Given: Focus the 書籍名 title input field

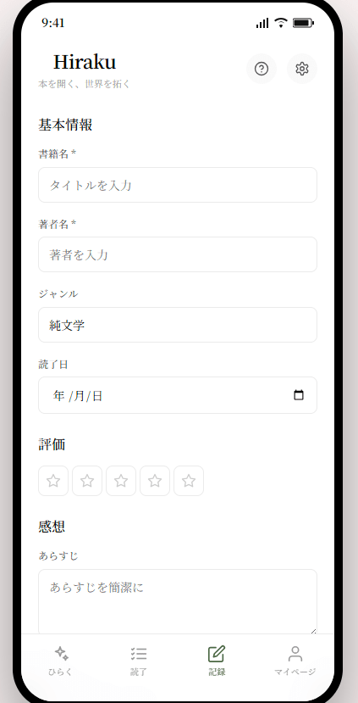Looking at the screenshot, I should coord(178,185).
